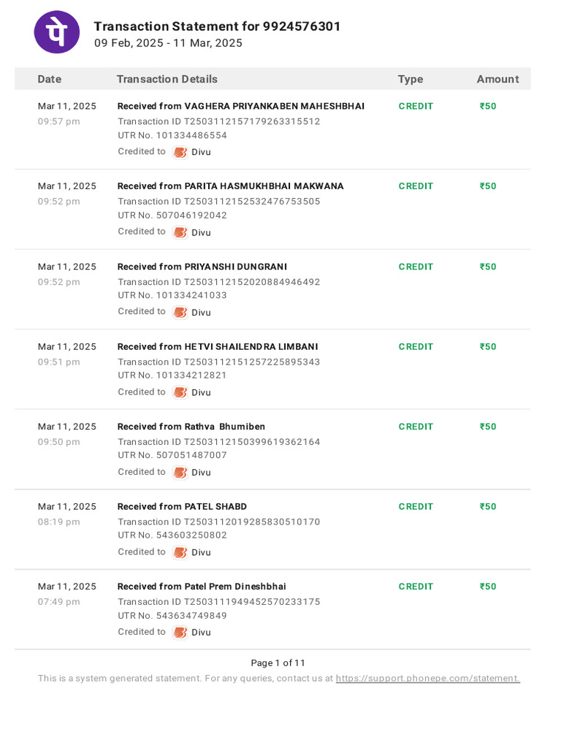This screenshot has height=748, width=561.
Task: Click Received from Rathva Bhumiben title
Action: click(x=191, y=427)
